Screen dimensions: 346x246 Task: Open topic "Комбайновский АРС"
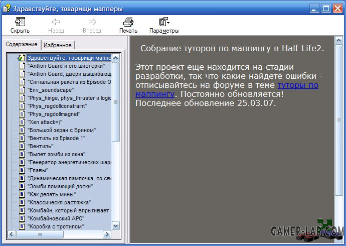click(x=56, y=218)
